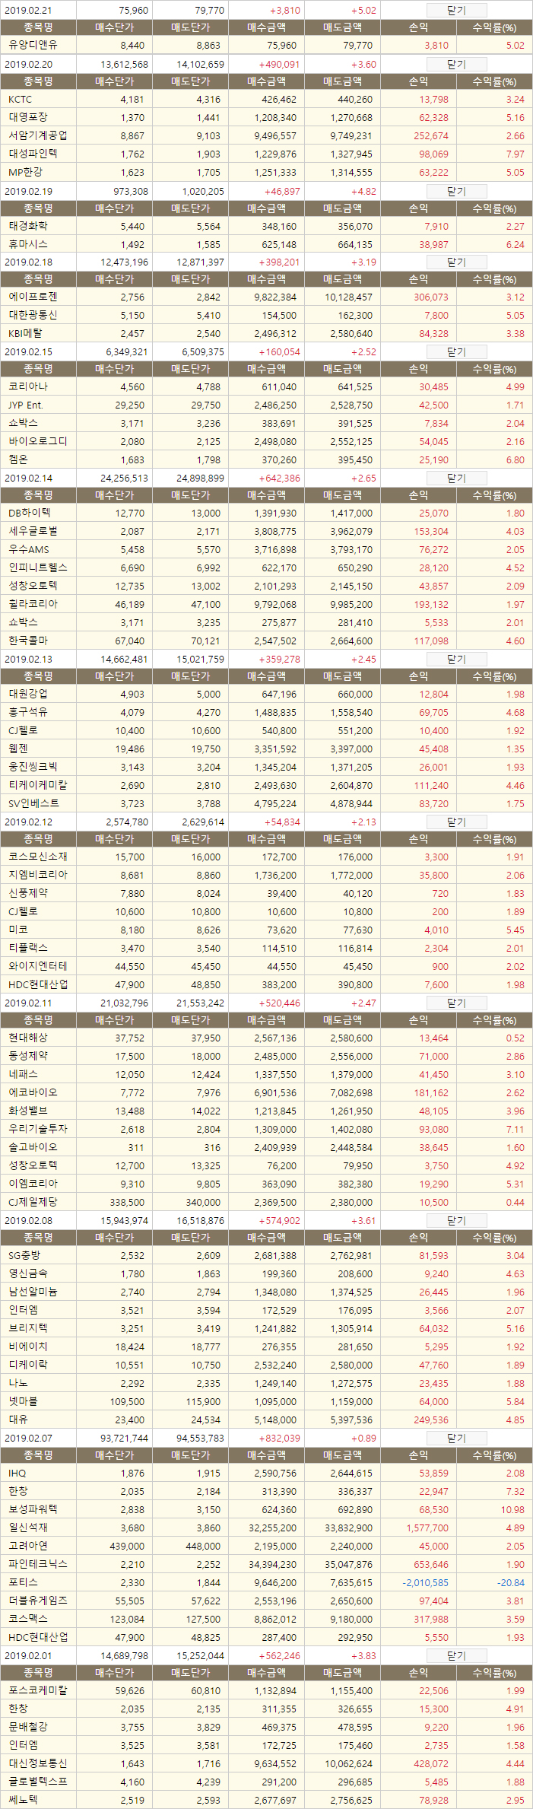Select the stock name 우리기술투자
This screenshot has height=1809, width=533.
click(38, 1130)
